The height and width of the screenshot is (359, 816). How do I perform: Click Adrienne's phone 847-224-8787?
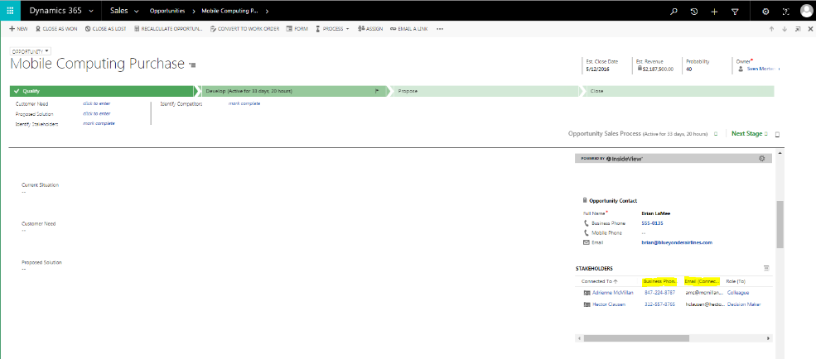(659, 293)
